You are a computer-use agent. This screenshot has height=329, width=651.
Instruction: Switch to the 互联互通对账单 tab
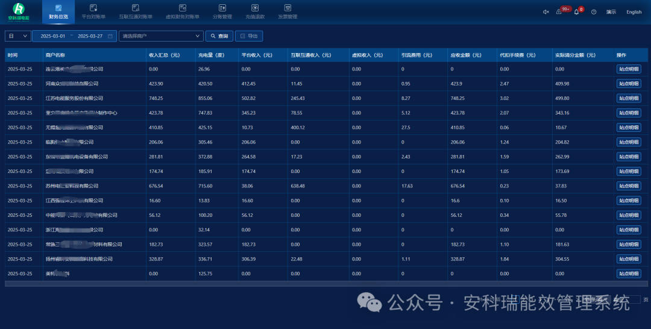(136, 11)
